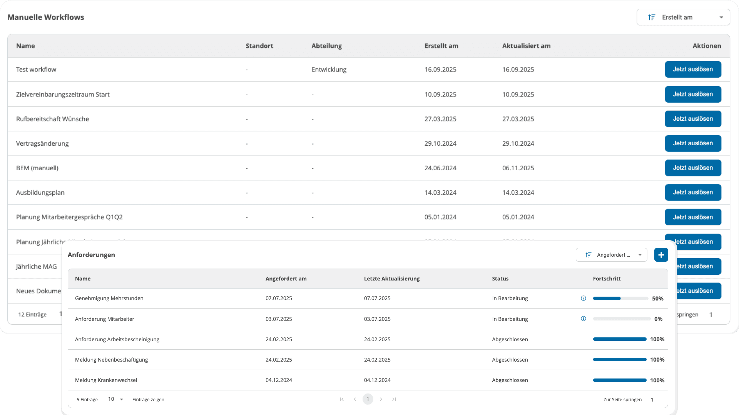The image size is (739, 415).
Task: Click Entwicklung department cell
Action: coord(329,70)
